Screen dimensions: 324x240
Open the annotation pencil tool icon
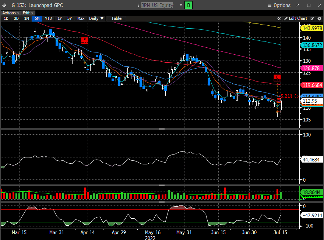313,19
